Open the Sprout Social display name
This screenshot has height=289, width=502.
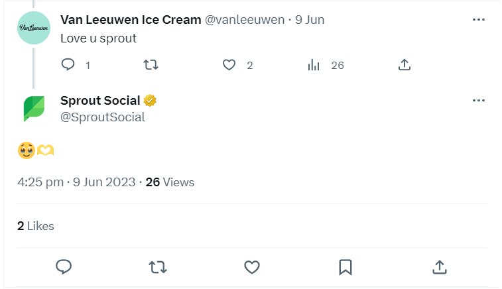coord(100,101)
